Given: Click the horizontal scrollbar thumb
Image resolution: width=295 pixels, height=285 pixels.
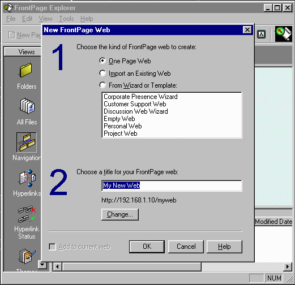Looking at the screenshot, I should (132, 267).
